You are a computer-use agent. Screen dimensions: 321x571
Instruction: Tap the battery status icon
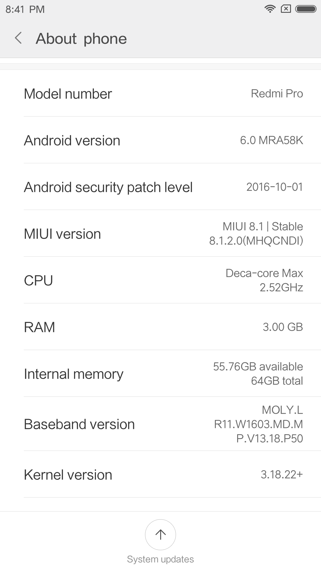(306, 9)
